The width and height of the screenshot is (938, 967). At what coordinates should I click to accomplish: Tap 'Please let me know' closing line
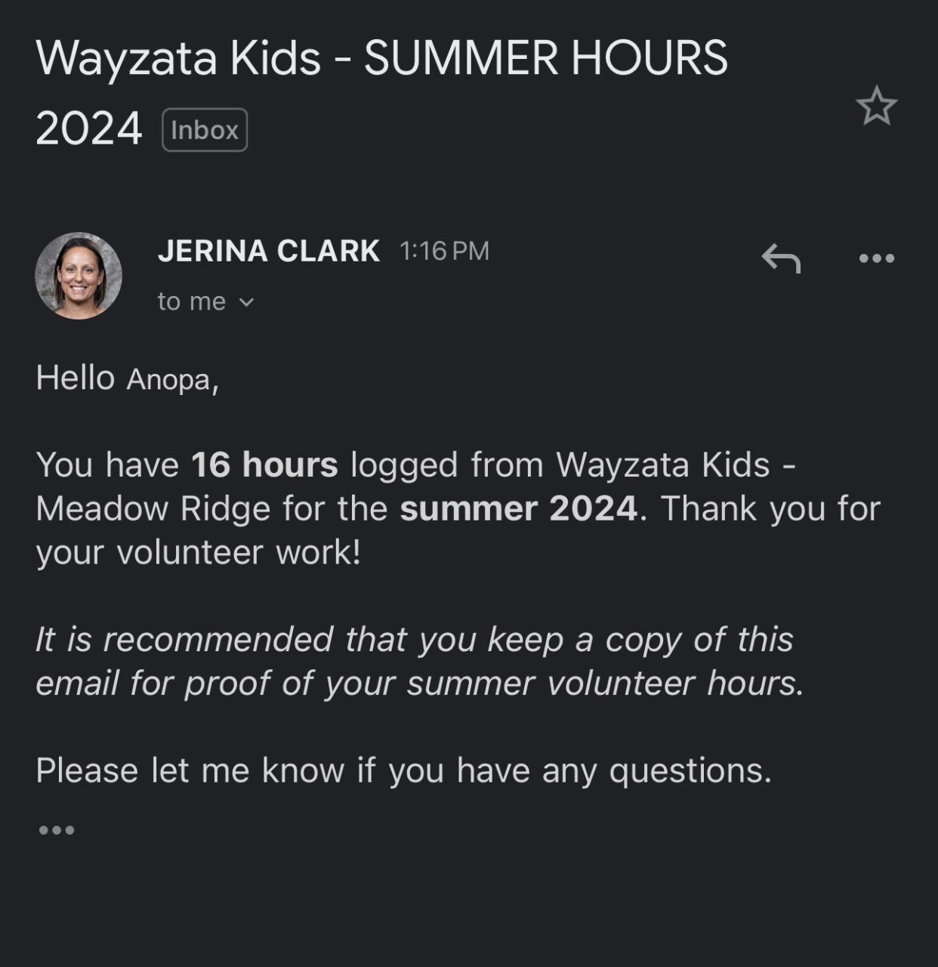tap(403, 771)
